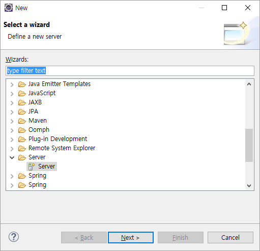Viewport: 260px width, 251px height.
Task: Click the wizard filter text field
Action: point(130,71)
